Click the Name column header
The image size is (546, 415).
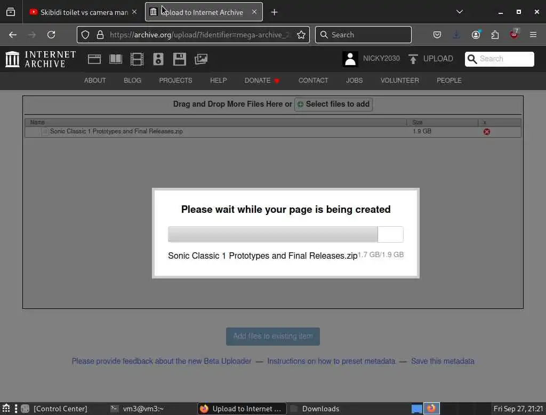[215, 122]
